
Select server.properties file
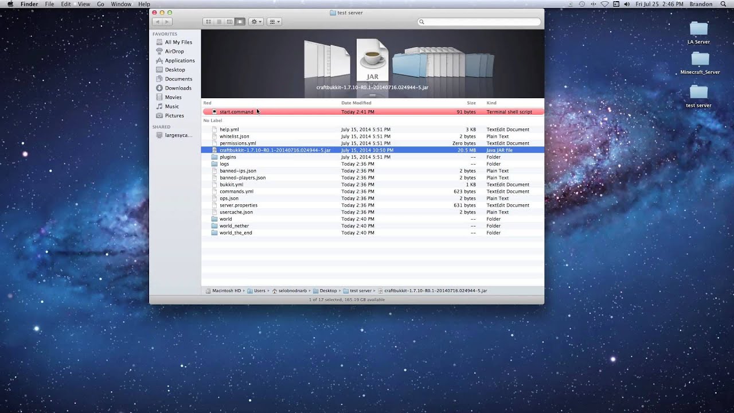click(373, 205)
